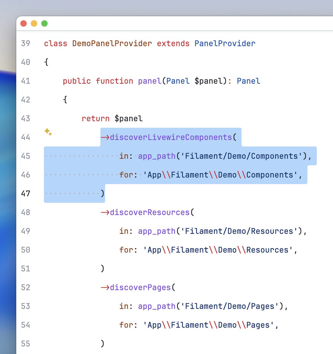
Task: Click line number 48 in the gutter
Action: (x=26, y=212)
